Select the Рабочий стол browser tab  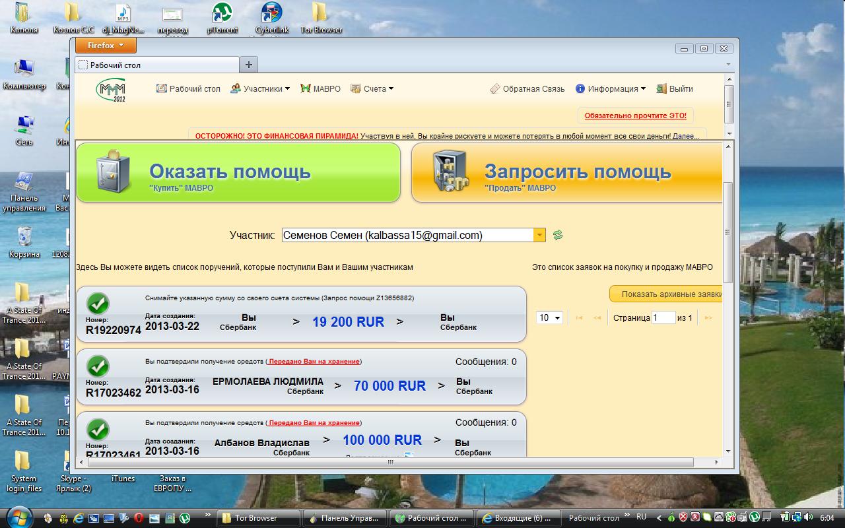157,65
